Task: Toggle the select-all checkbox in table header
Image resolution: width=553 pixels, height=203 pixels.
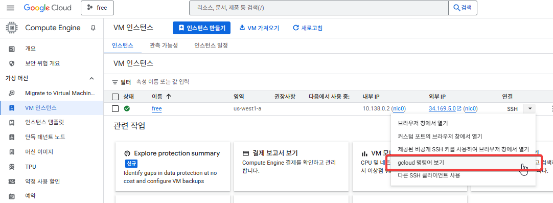Action: [116, 97]
